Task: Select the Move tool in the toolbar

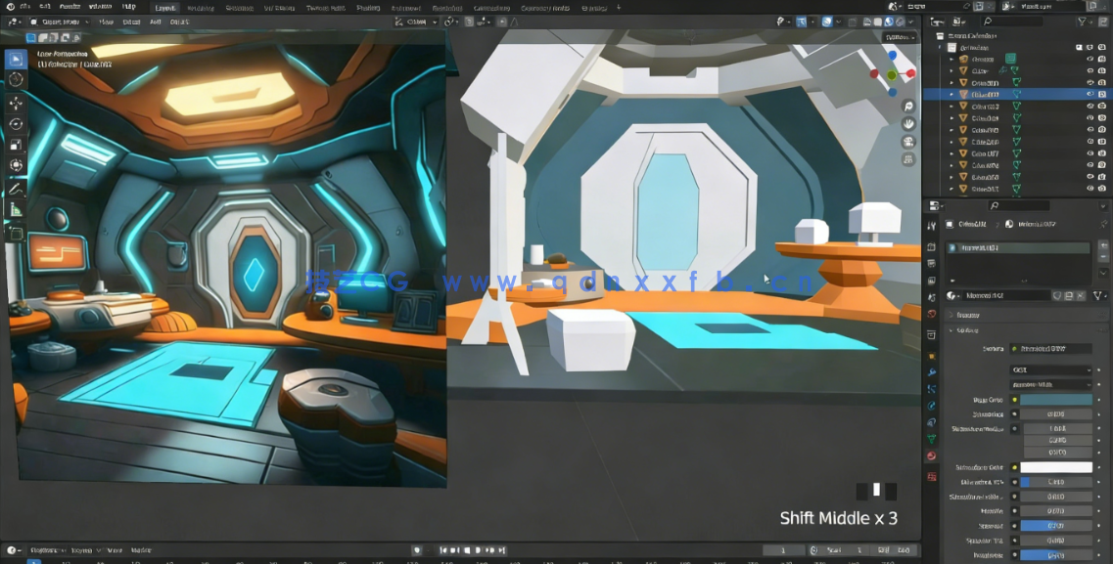Action: [16, 103]
